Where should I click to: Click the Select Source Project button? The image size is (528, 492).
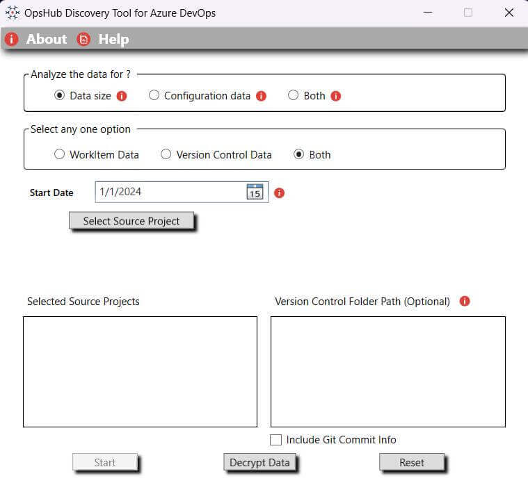(131, 221)
